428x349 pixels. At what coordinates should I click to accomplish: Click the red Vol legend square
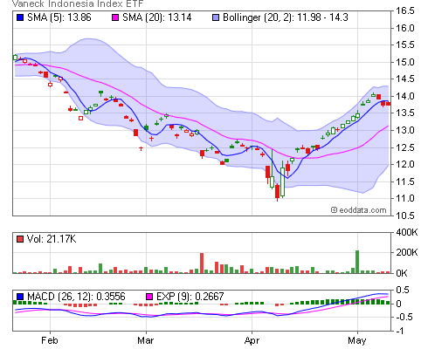[x=20, y=239]
